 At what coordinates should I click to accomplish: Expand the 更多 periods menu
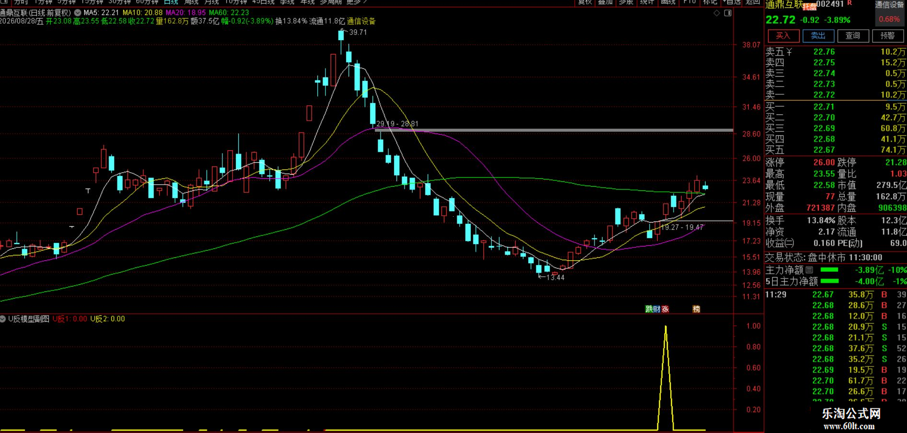coord(356,2)
